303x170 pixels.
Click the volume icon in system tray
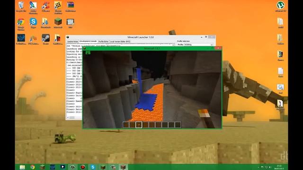click(270, 167)
